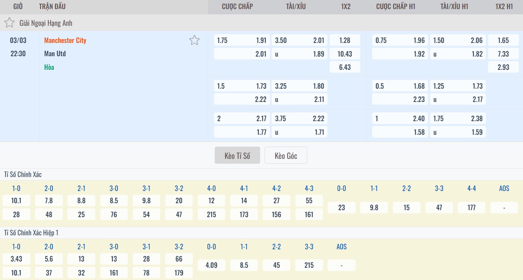Choose full-time draw odds 6.43
Screen dimensions: 523x280
345,67
